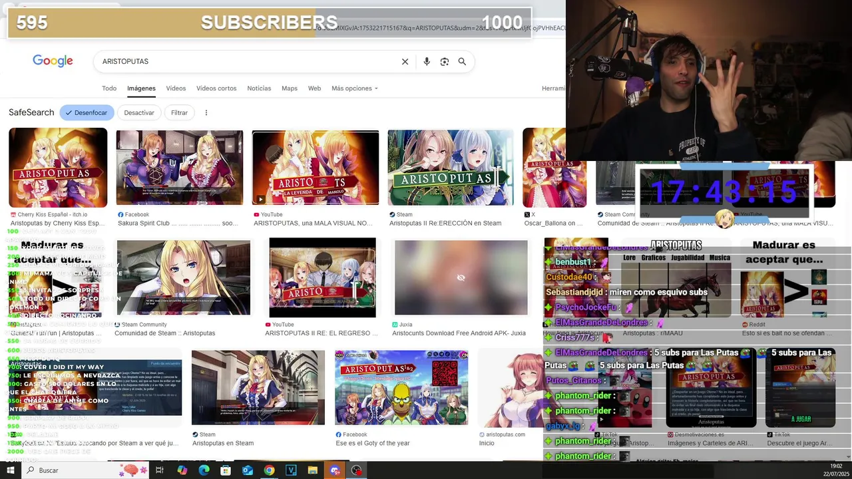Open the Herramientas search tools
This screenshot has width=852, height=479.
pyautogui.click(x=553, y=88)
